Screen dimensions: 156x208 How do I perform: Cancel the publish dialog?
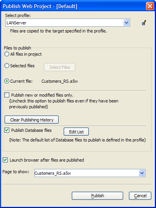[140, 196]
